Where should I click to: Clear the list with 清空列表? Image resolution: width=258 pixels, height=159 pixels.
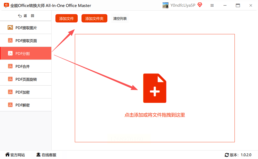120,19
